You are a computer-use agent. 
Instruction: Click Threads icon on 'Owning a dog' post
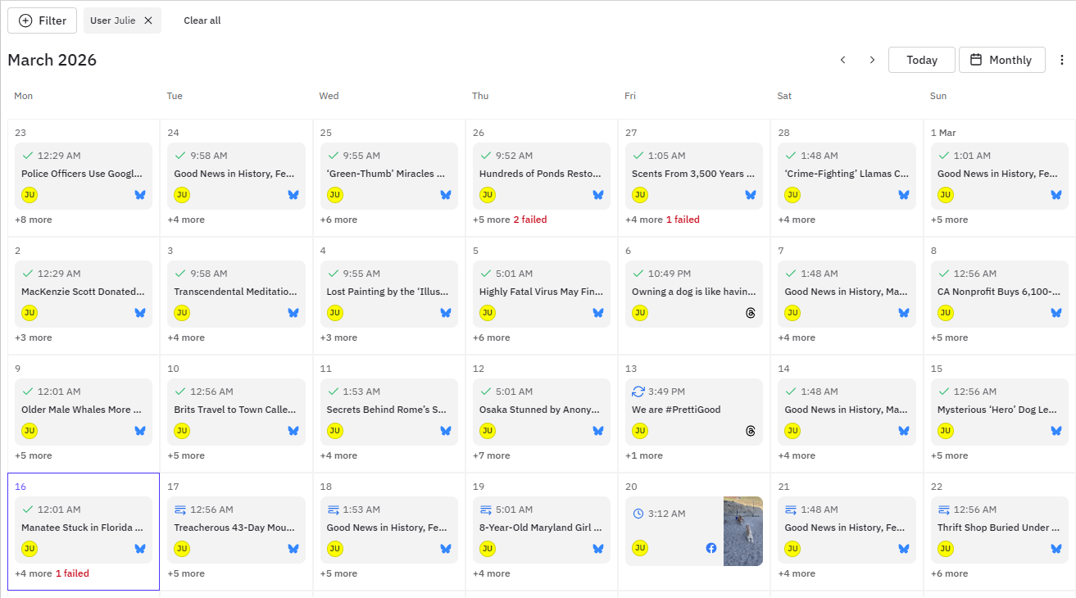[750, 313]
